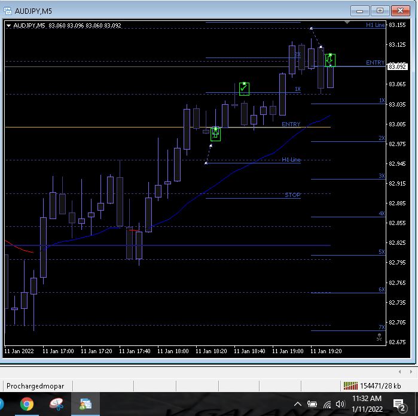Click the skull icon near 7X level
Screen dimensions: 418x416
(379, 337)
